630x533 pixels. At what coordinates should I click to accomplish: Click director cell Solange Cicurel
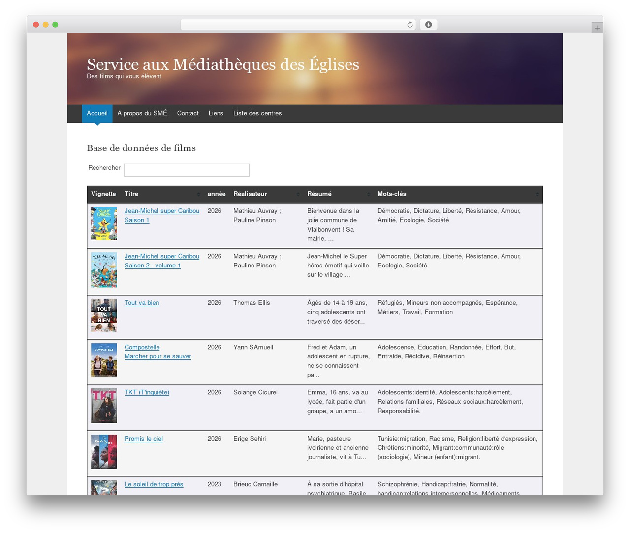pyautogui.click(x=255, y=392)
